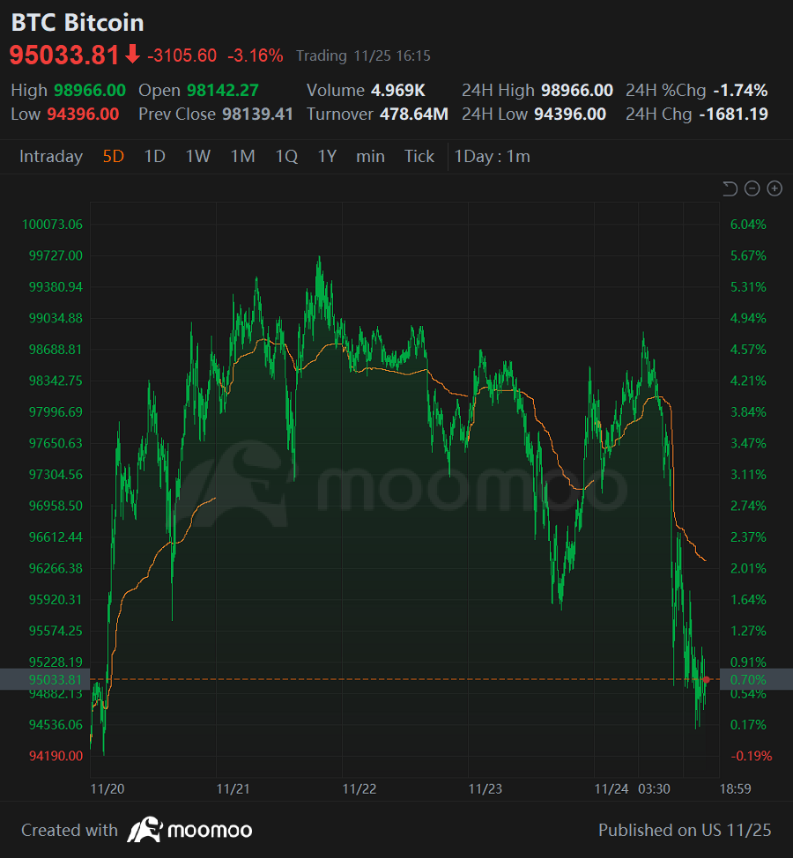Open the Tick chart
793x858 pixels.
click(419, 156)
